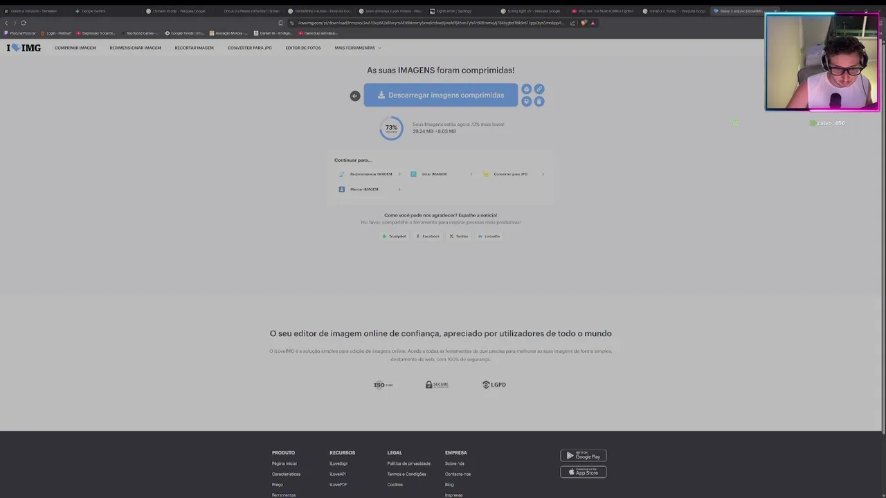Screen dimensions: 886x498
Task: Click the Secure SSL badge
Action: (x=437, y=385)
